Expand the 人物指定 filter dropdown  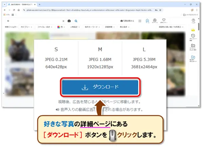(x=75, y=27)
